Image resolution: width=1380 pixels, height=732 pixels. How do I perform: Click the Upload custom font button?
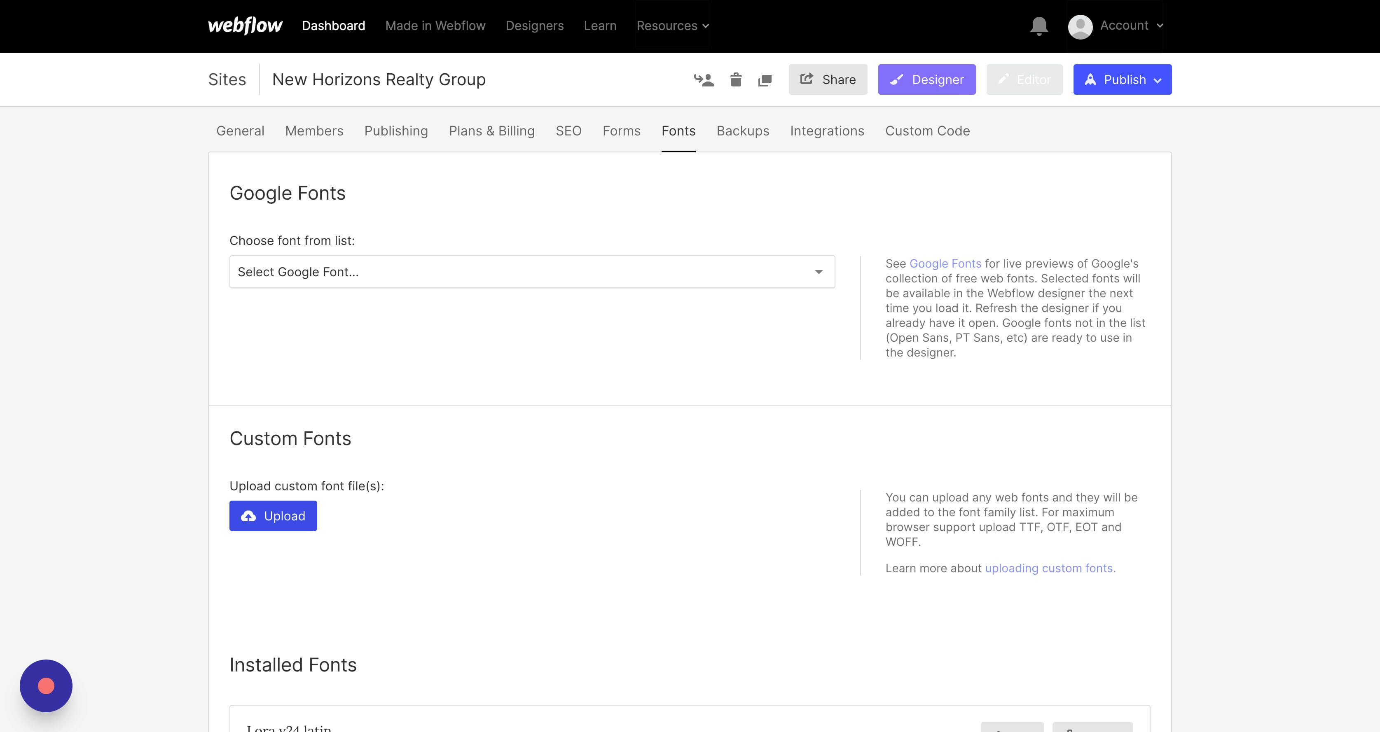click(273, 516)
